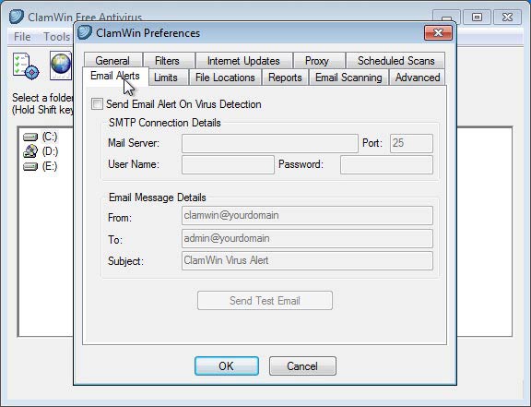Close the ClamWin Free Antivirus main window
The width and height of the screenshot is (531, 407).
pos(507,17)
